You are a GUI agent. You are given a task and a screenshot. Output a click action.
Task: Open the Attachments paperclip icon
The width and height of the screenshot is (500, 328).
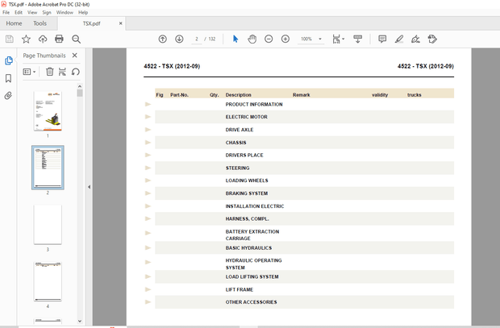click(x=8, y=96)
